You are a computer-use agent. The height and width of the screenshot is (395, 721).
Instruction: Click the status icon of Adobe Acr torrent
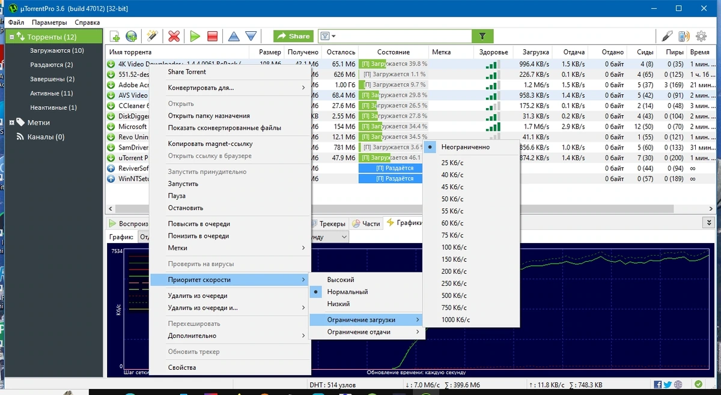[111, 85]
